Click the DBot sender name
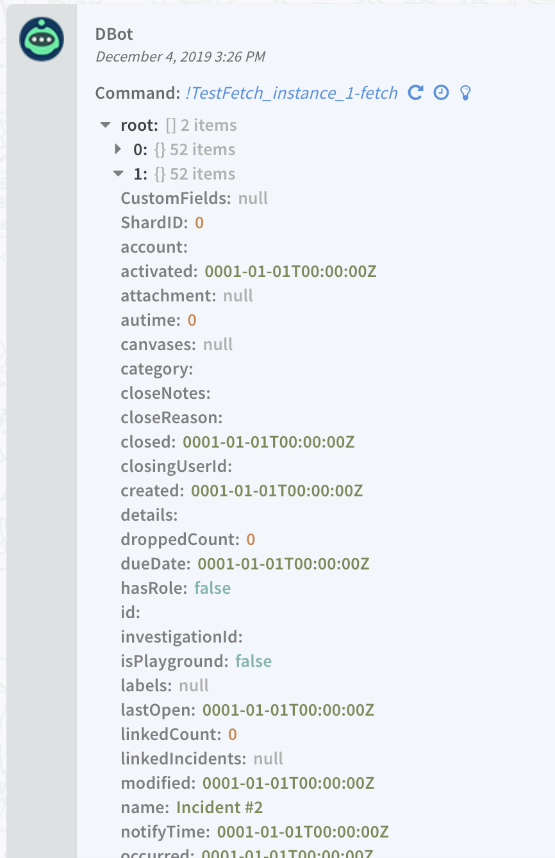The width and height of the screenshot is (555, 858). pos(114,33)
